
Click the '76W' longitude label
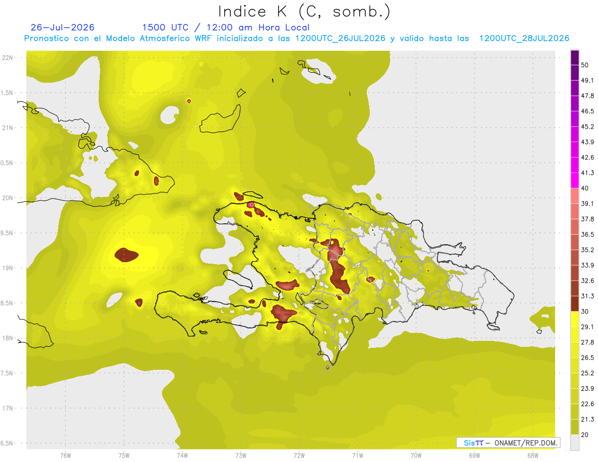tap(65, 456)
